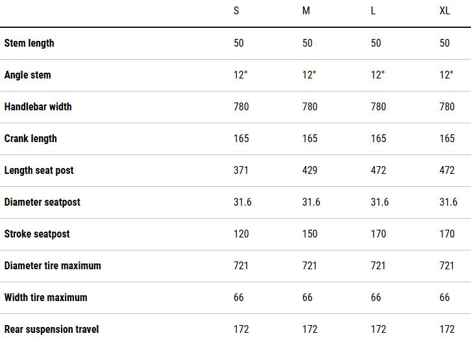The height and width of the screenshot is (340, 471).
Task: Click the Rear suspension travel label
Action: click(51, 330)
